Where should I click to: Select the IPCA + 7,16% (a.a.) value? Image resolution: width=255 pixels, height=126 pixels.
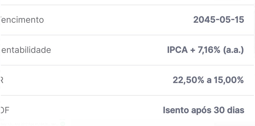pos(206,50)
